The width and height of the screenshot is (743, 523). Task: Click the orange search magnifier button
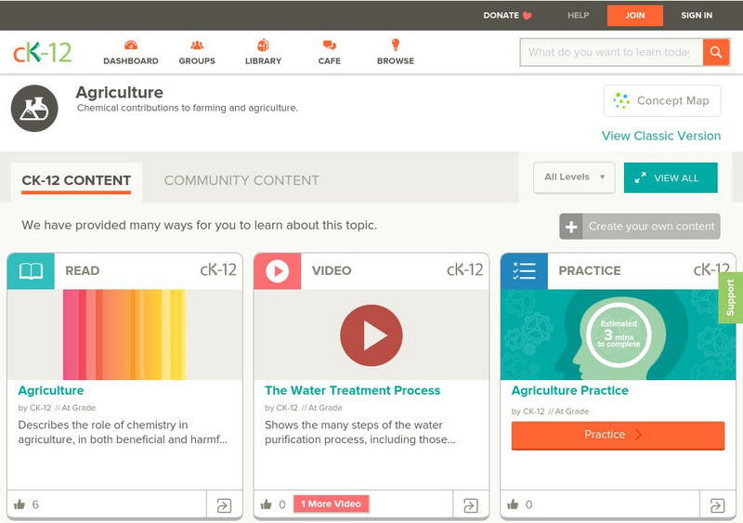716,52
